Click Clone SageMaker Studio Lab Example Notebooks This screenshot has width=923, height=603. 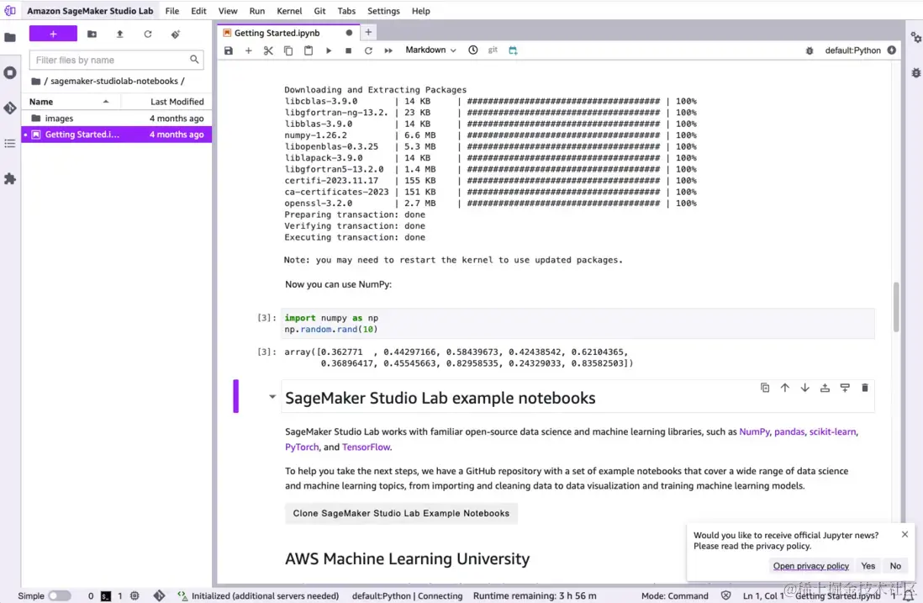[402, 514]
